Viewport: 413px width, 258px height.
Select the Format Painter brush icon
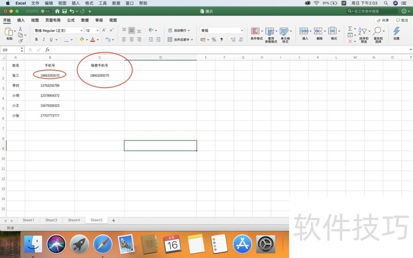click(x=20, y=41)
